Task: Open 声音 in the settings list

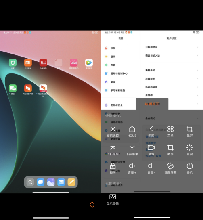Action: tap(121, 65)
